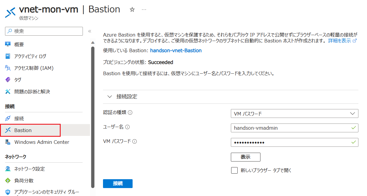Click the Windows Admin Center icon

8,142
